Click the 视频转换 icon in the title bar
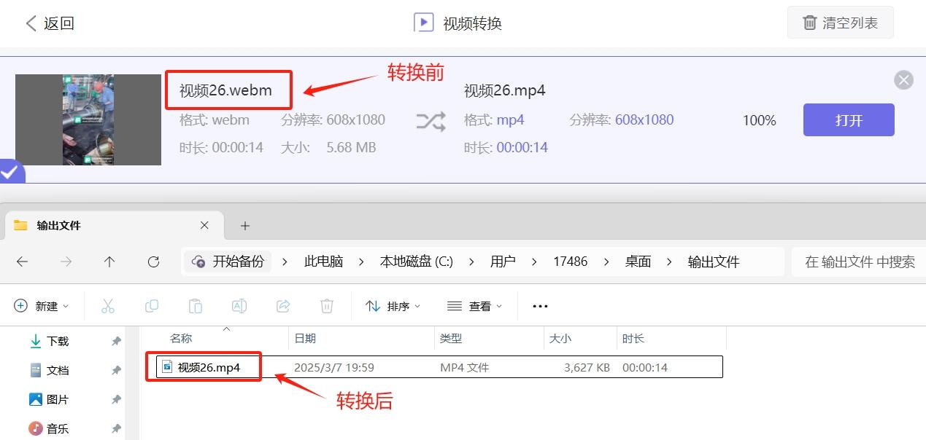The width and height of the screenshot is (926, 440). 423,22
